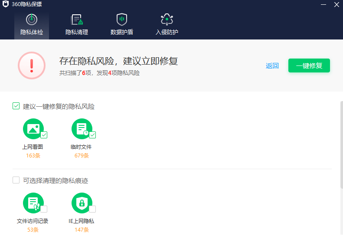Click the 存在隐私风险，建议立即修复 heading
Screen dimensions: 343x239
(x=118, y=61)
